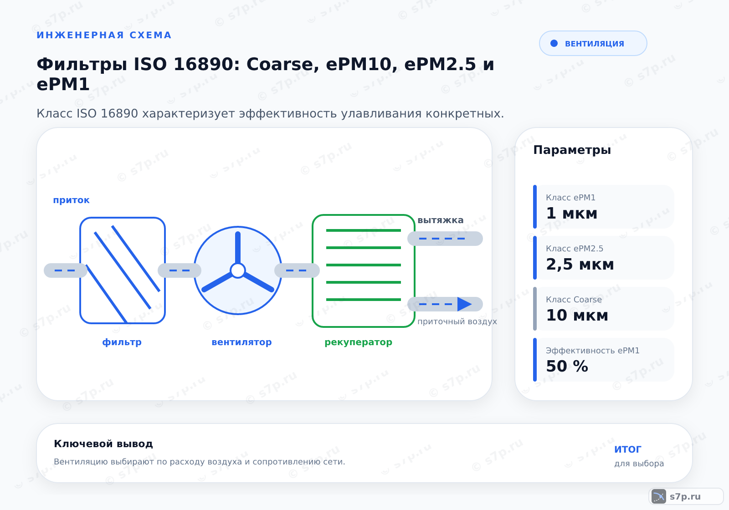Image resolution: width=729 pixels, height=510 pixels.
Task: Click the blue dot in ВЕНТИЛЯЦИЯ badge
Action: point(554,43)
